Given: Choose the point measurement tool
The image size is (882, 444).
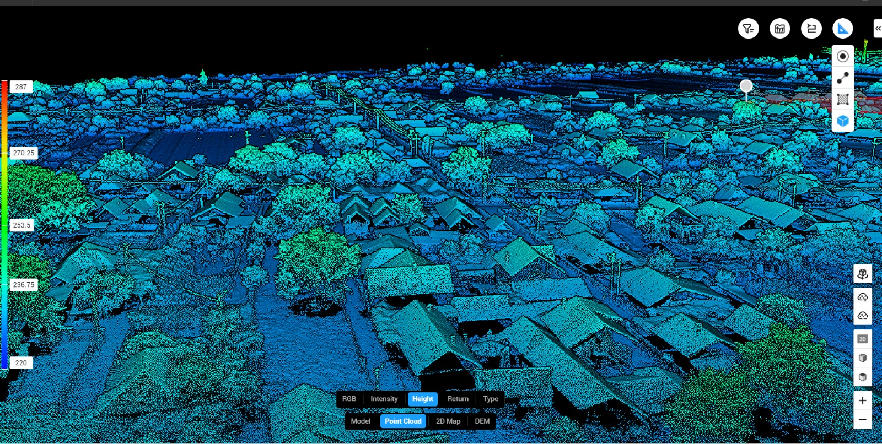Looking at the screenshot, I should (842, 56).
